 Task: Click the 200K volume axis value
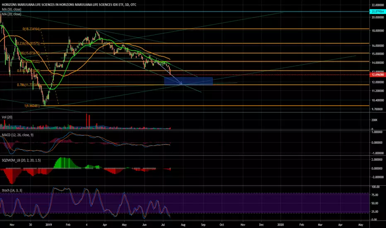374,120
